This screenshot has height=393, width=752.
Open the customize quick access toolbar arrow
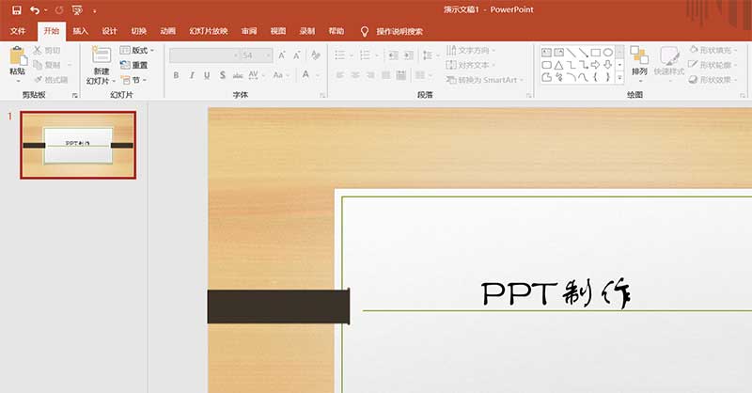(x=95, y=10)
